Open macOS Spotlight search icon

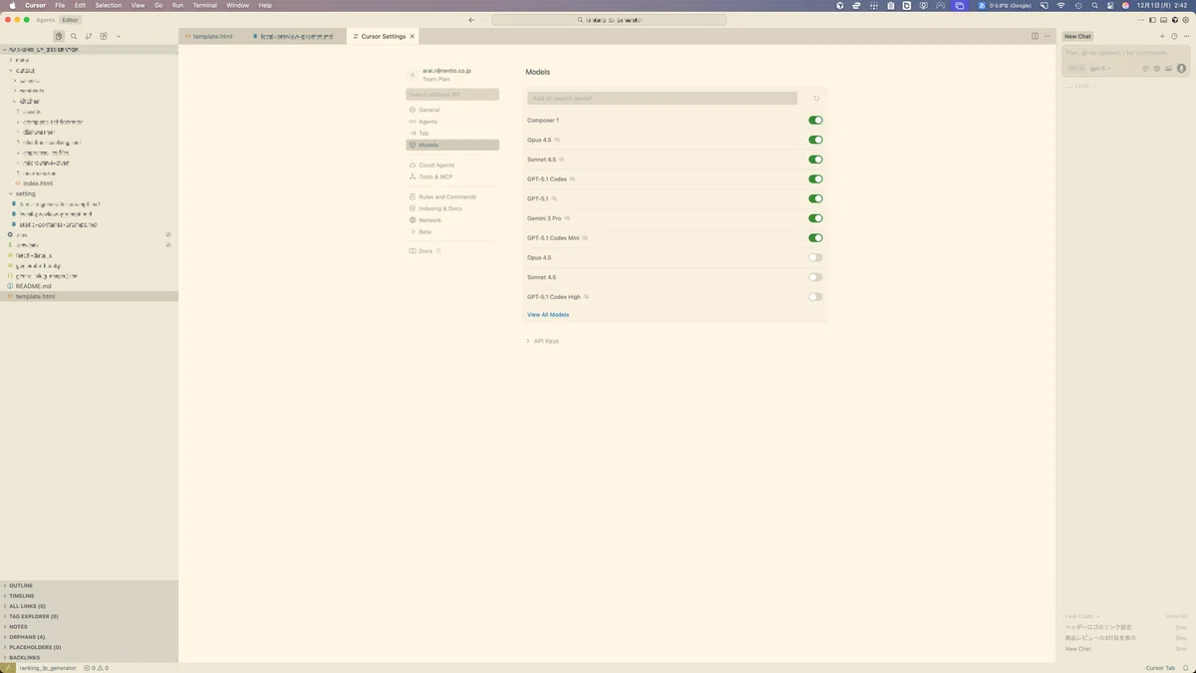[1094, 5]
